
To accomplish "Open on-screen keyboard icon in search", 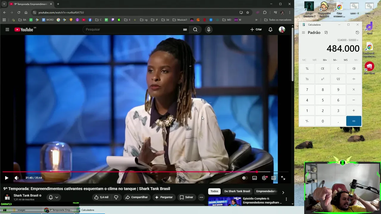I will (x=185, y=29).
